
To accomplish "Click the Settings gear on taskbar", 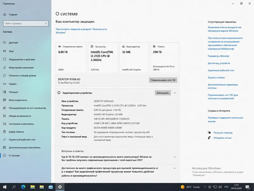I will [x=60, y=187].
